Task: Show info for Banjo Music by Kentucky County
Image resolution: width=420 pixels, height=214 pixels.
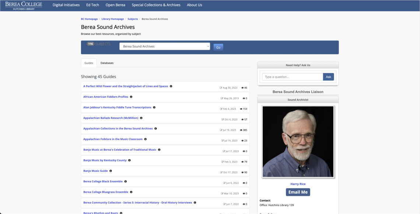Action: [x=129, y=161]
